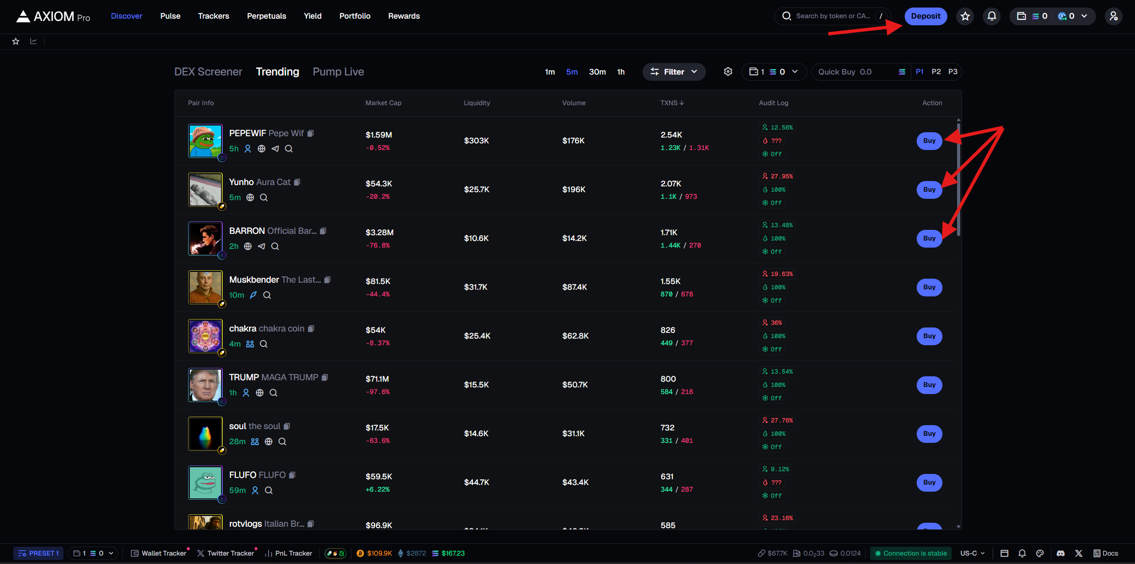Open the Trackers menu

pos(213,16)
